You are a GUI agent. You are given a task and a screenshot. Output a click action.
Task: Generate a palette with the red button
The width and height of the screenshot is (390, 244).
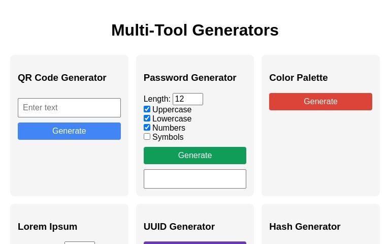(x=320, y=102)
